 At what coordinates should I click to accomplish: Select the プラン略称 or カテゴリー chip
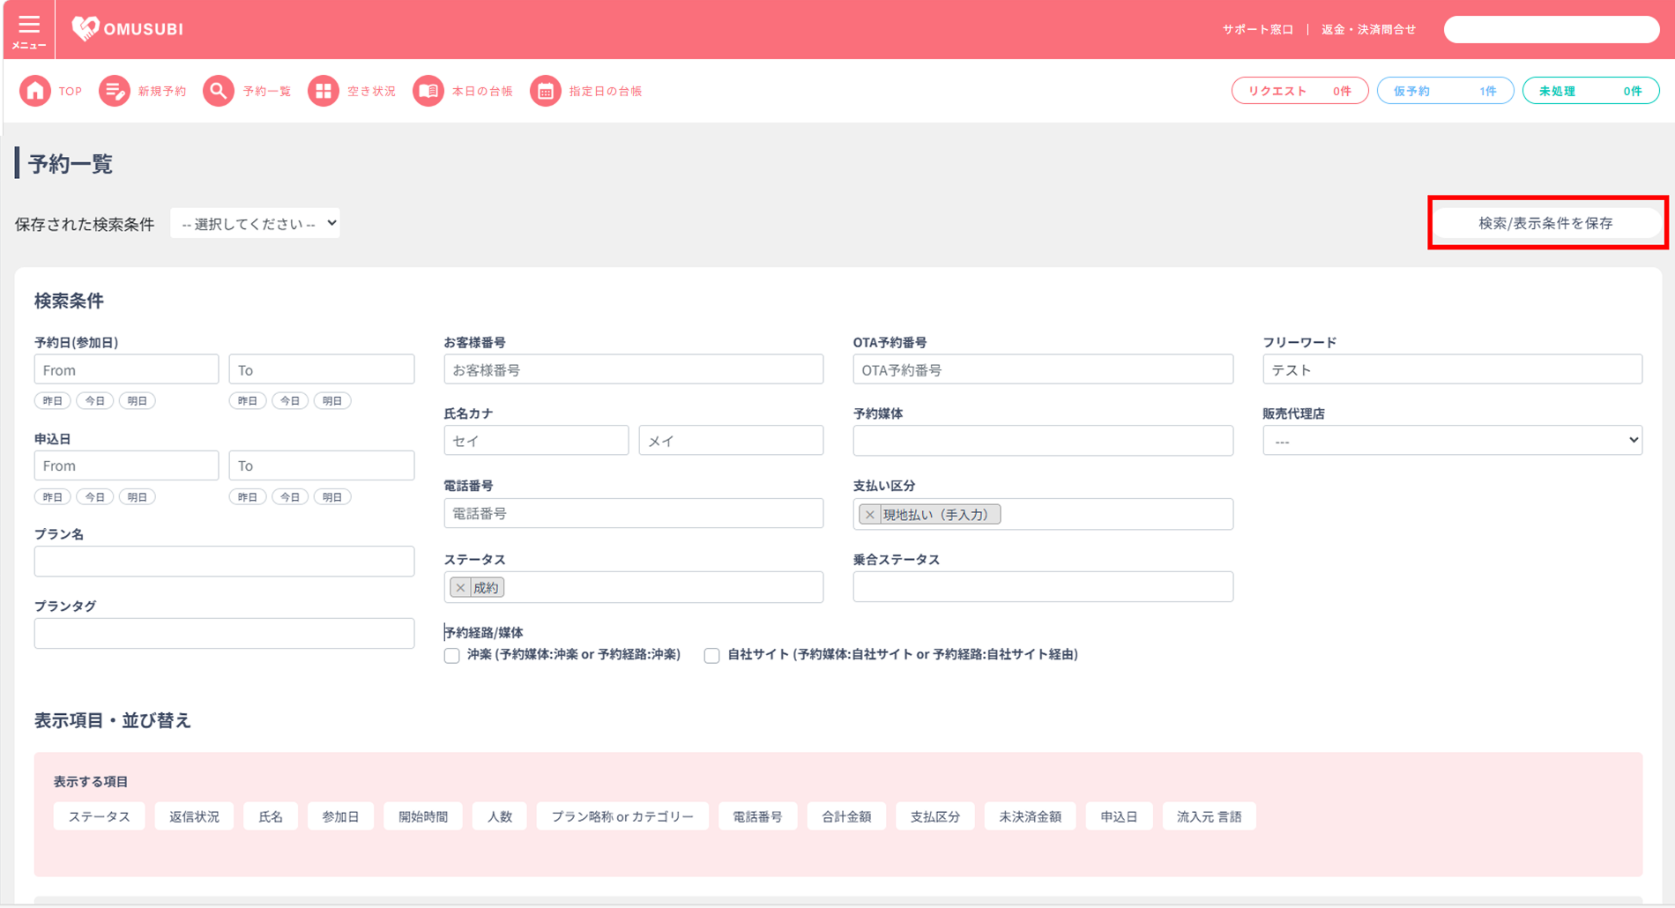click(x=622, y=816)
